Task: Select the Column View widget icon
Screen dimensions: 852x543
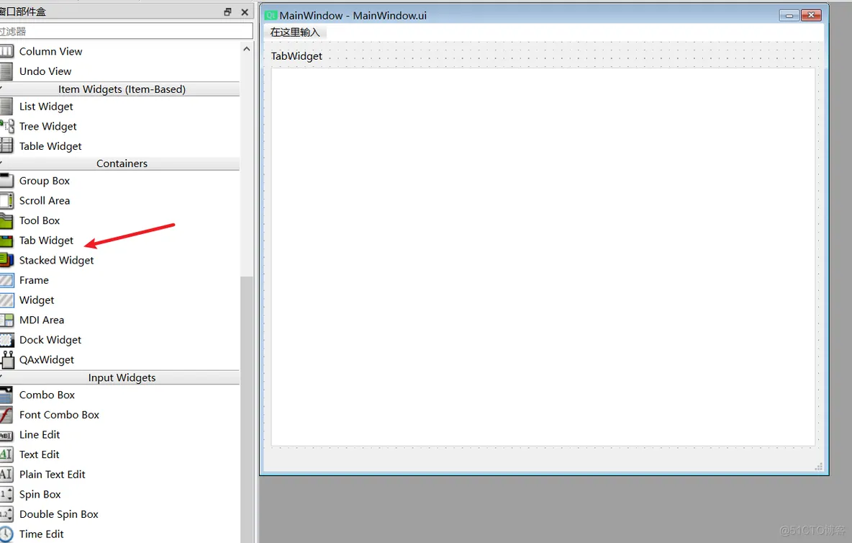Action: point(6,51)
